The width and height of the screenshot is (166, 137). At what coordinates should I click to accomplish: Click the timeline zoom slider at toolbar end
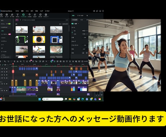tap(86, 61)
